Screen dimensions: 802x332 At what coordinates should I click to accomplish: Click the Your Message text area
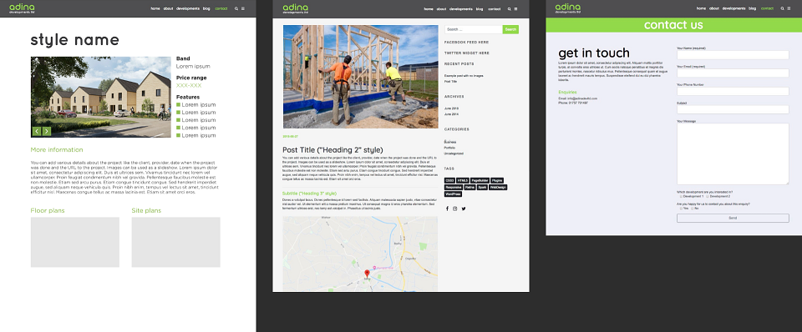point(733,154)
